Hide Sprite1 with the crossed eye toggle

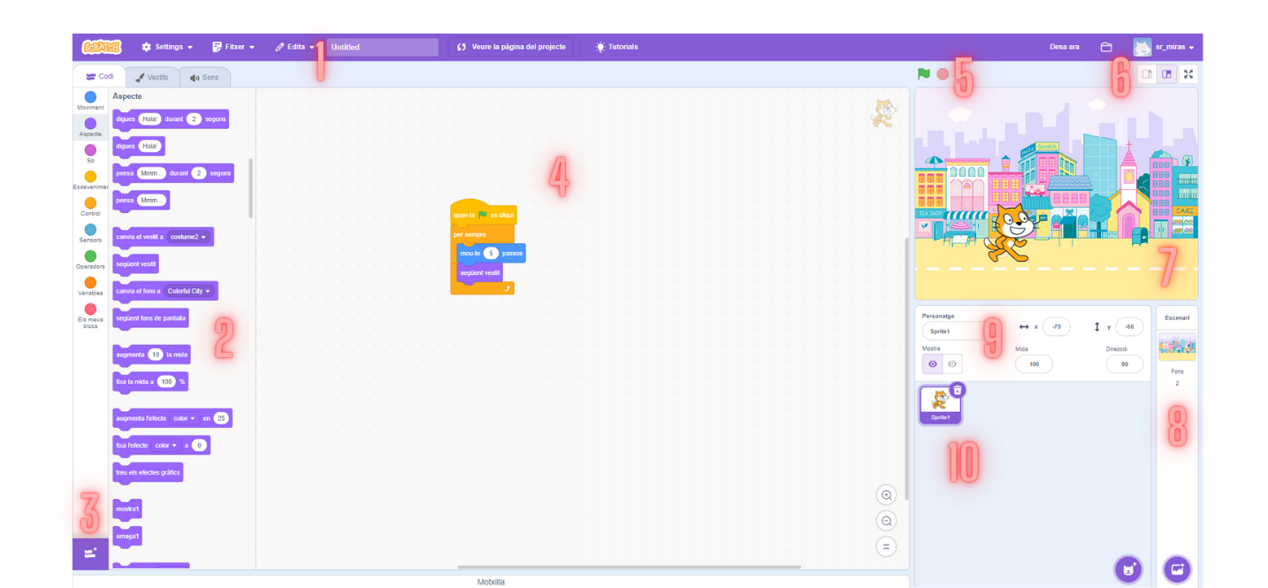pos(952,363)
